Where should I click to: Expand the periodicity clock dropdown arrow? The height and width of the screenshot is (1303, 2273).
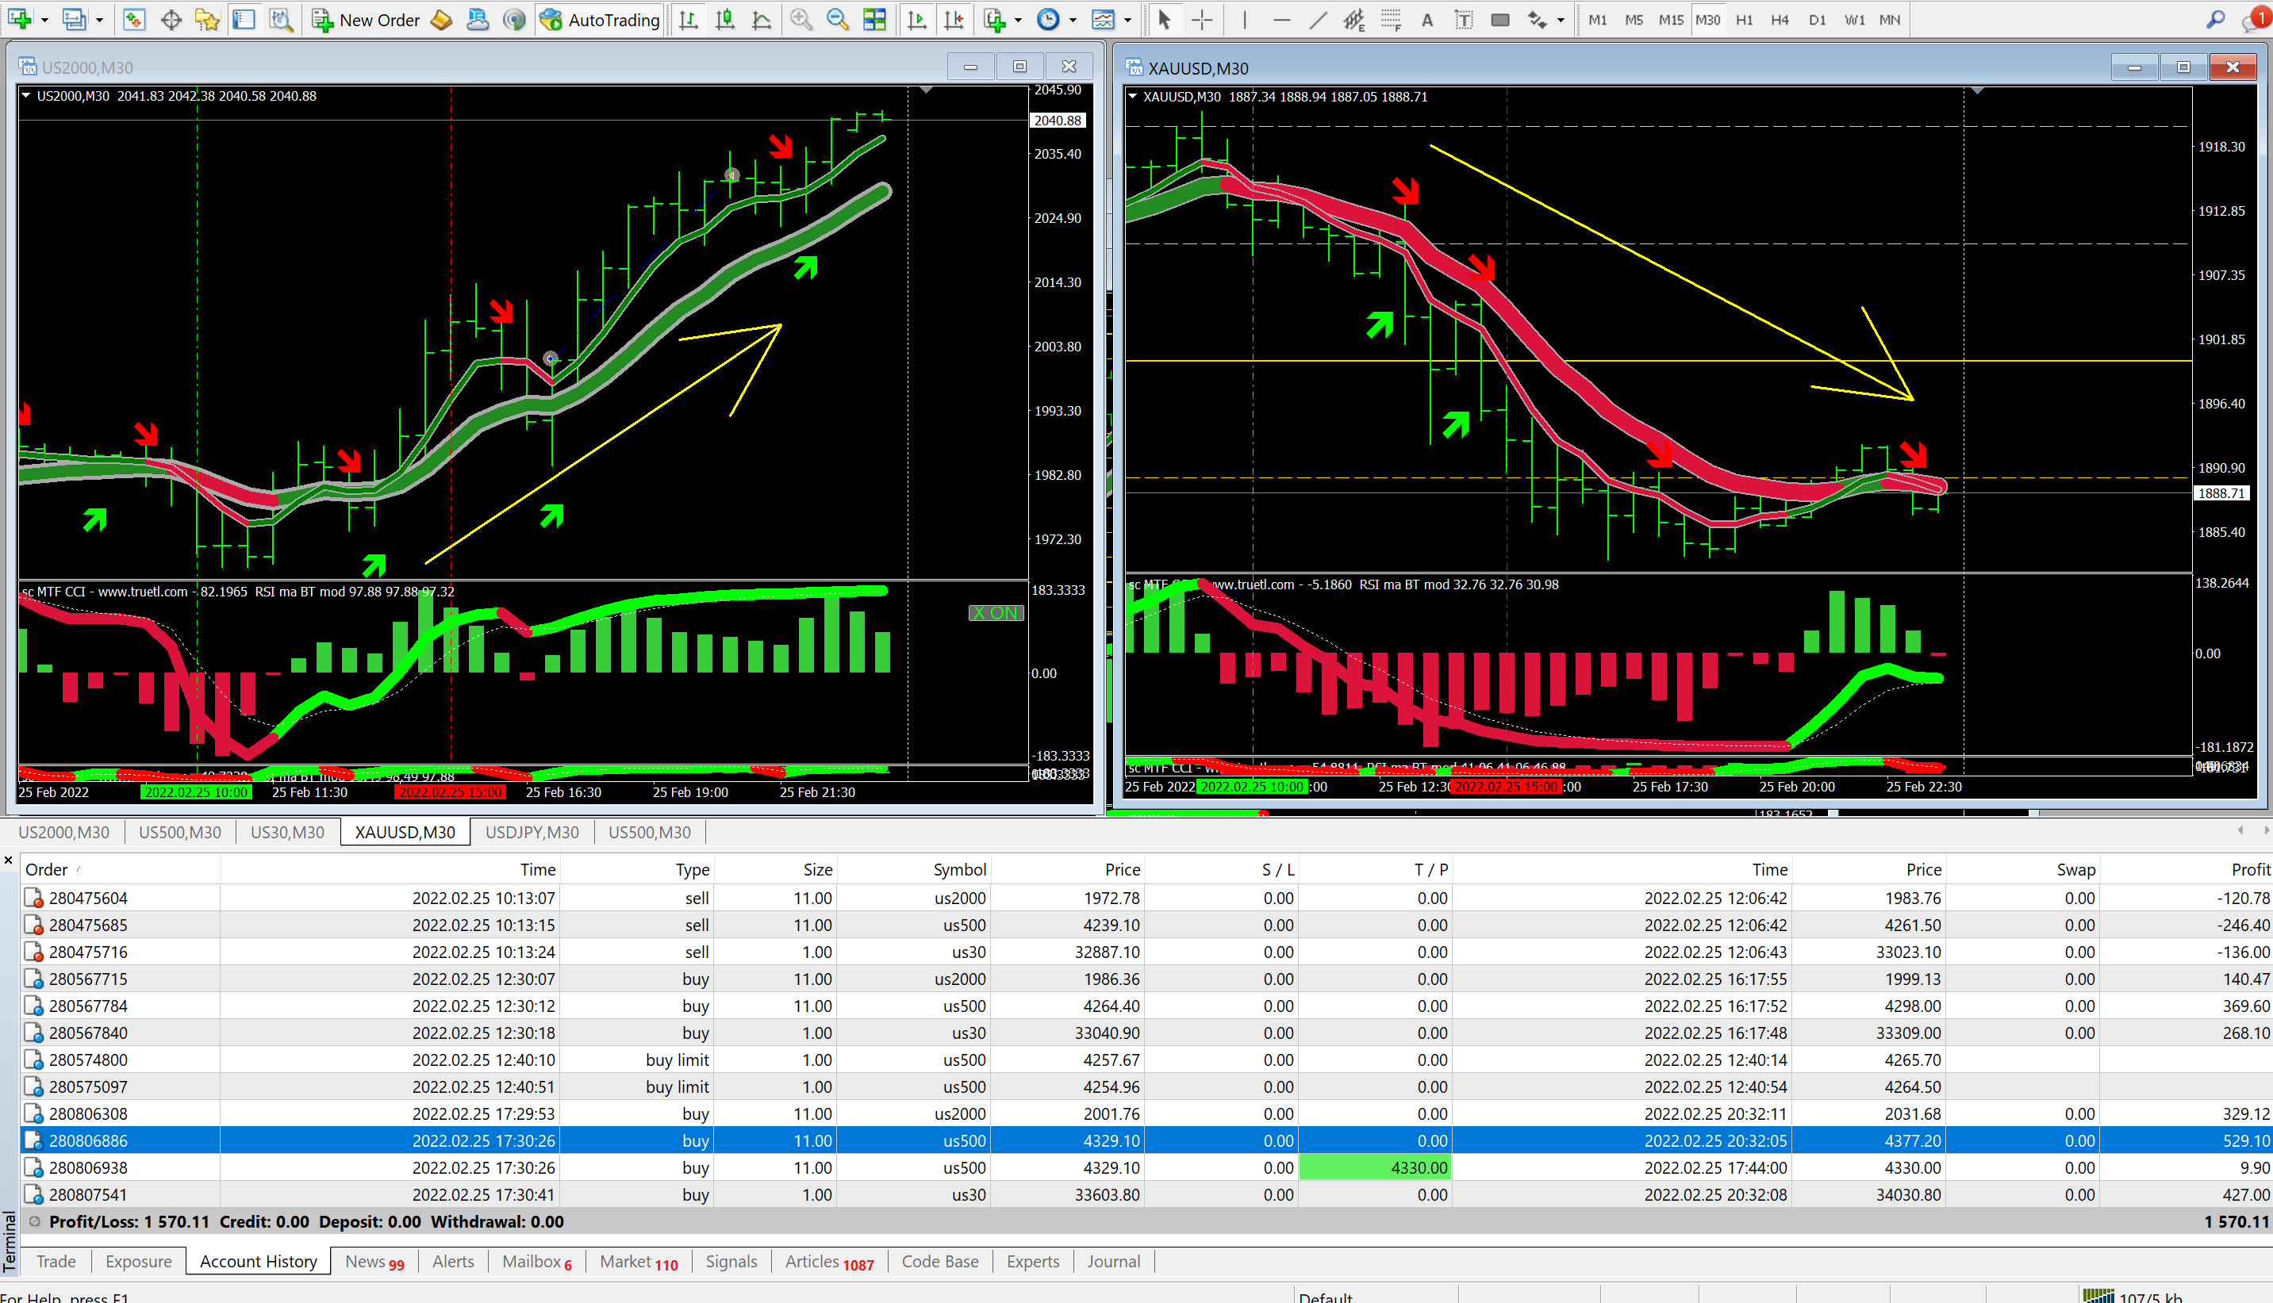coord(1073,20)
